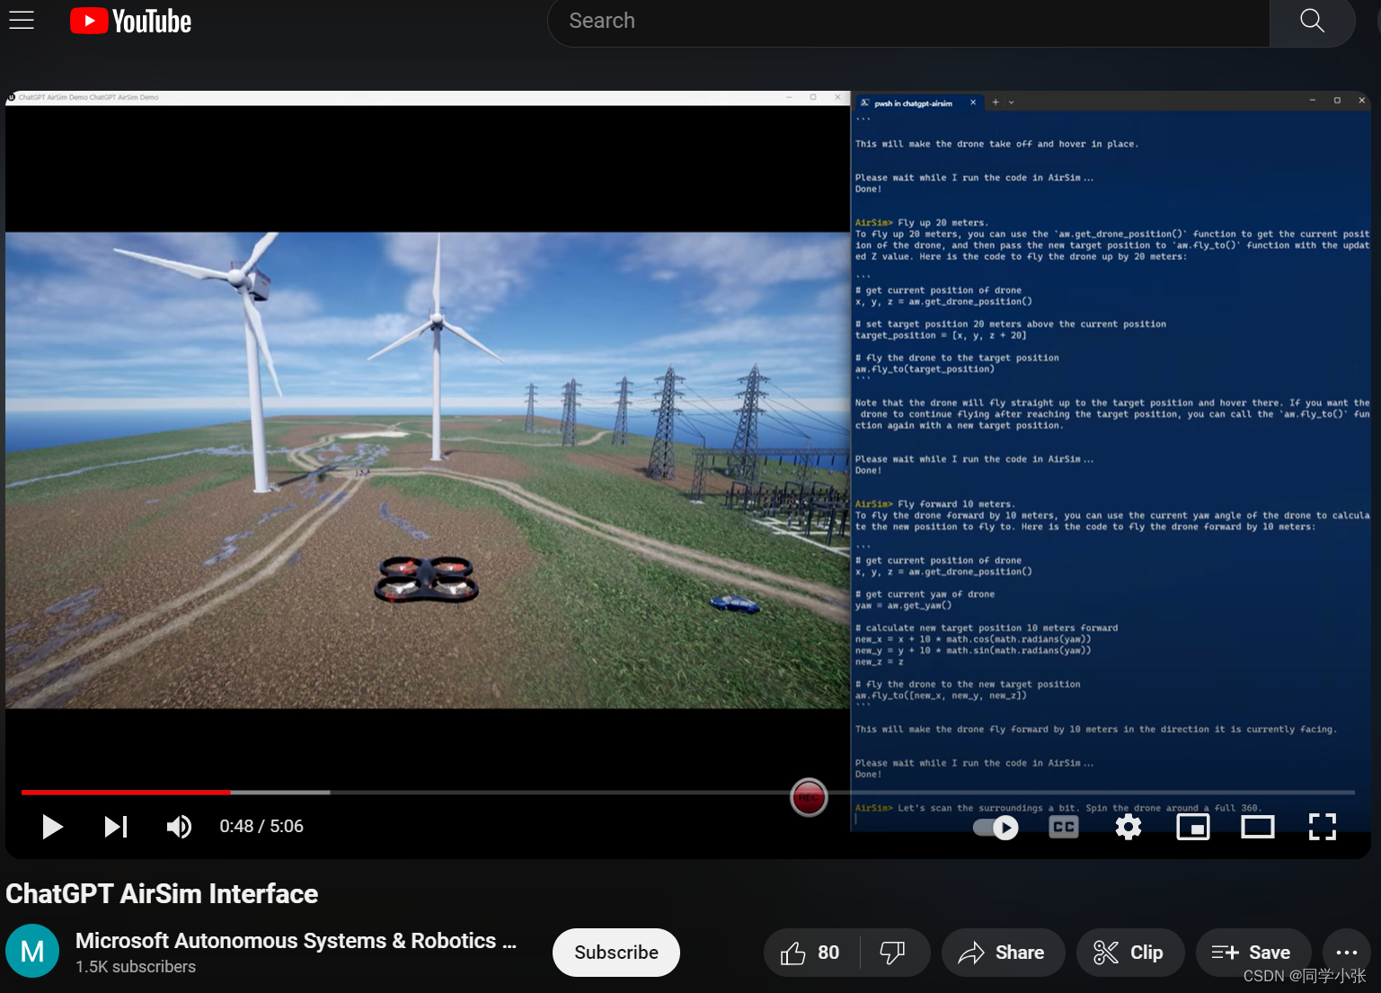
Task: Open more actions three-dot menu
Action: (1347, 953)
